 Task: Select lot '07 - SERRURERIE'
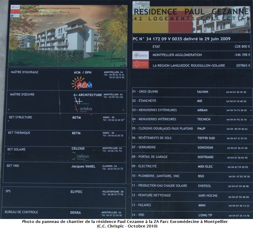click(x=144, y=147)
